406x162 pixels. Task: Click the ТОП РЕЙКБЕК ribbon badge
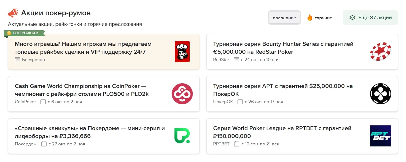coord(24,33)
